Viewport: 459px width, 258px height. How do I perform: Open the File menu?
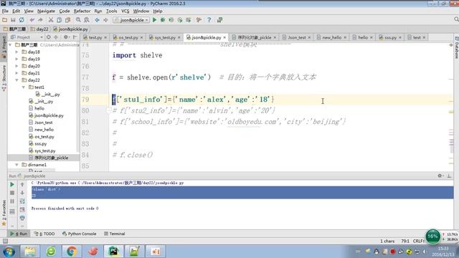tap(5, 11)
